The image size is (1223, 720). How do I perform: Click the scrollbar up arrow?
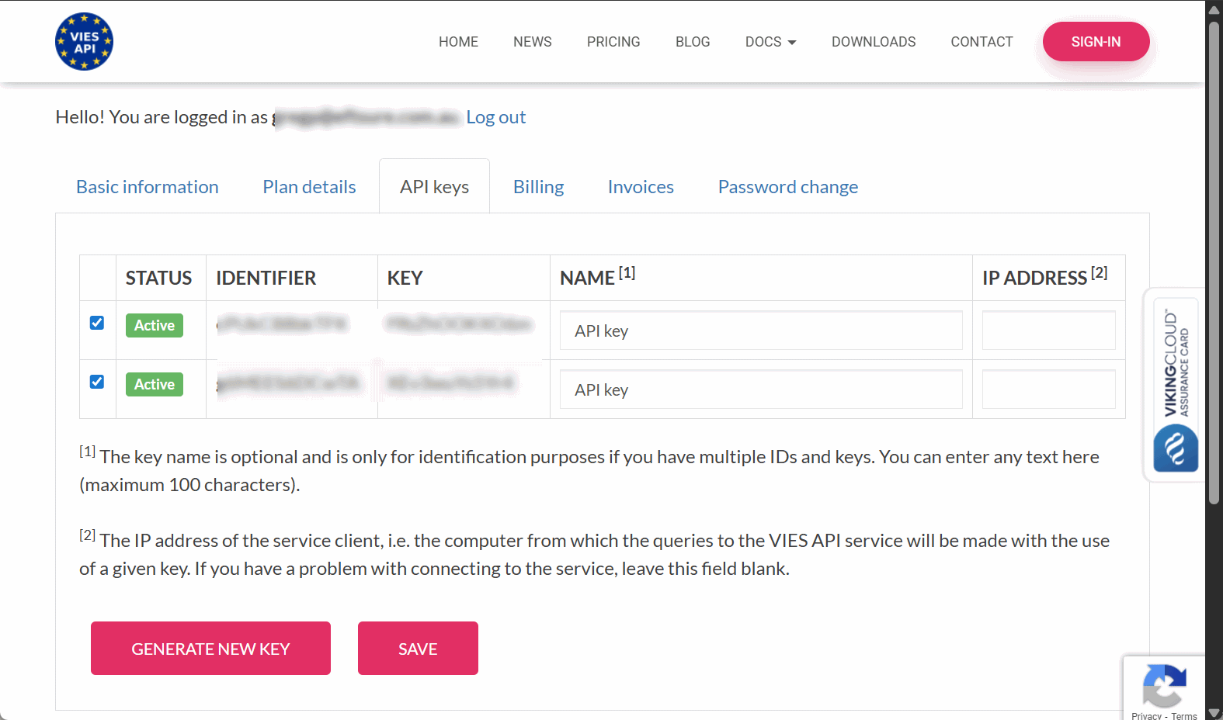[x=1214, y=9]
